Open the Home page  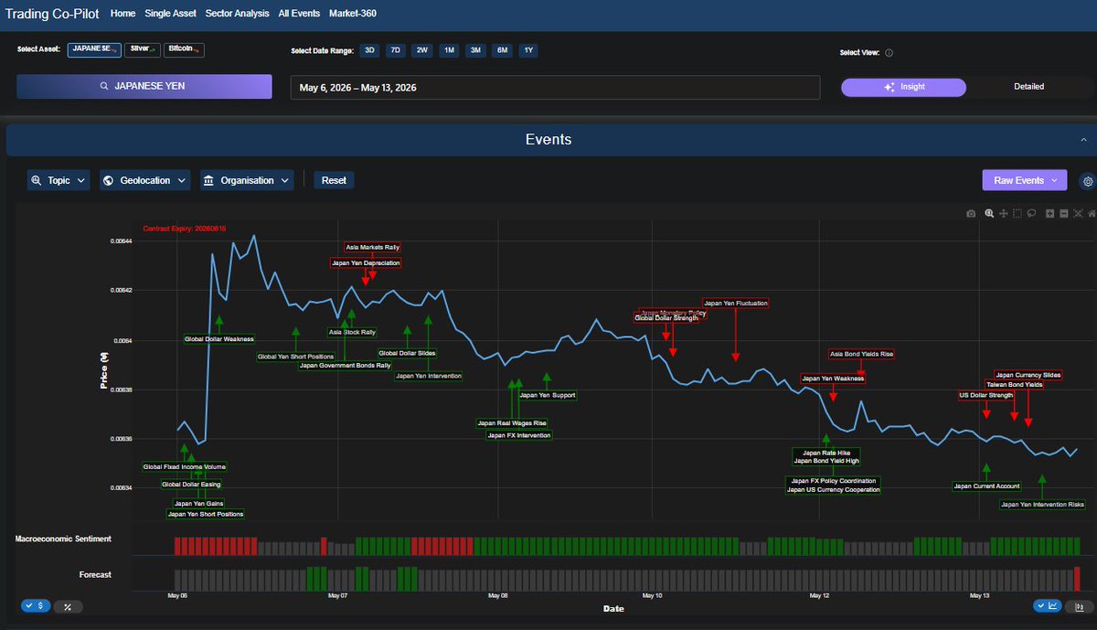tap(122, 14)
